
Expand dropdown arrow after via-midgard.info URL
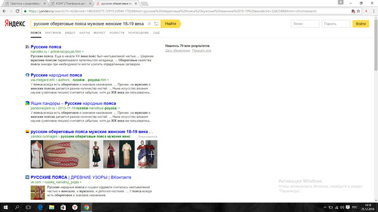(108, 80)
